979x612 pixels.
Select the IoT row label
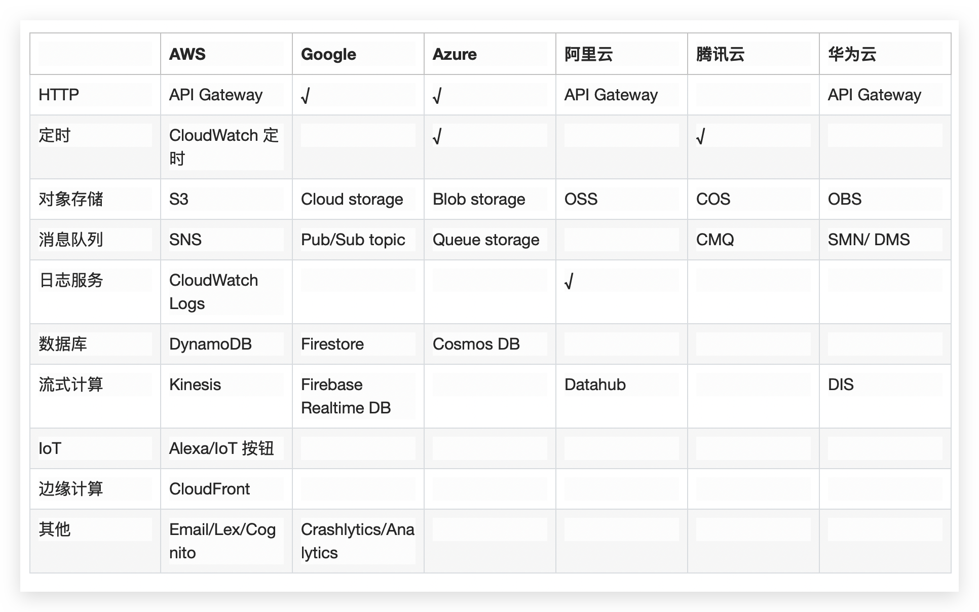coord(50,448)
